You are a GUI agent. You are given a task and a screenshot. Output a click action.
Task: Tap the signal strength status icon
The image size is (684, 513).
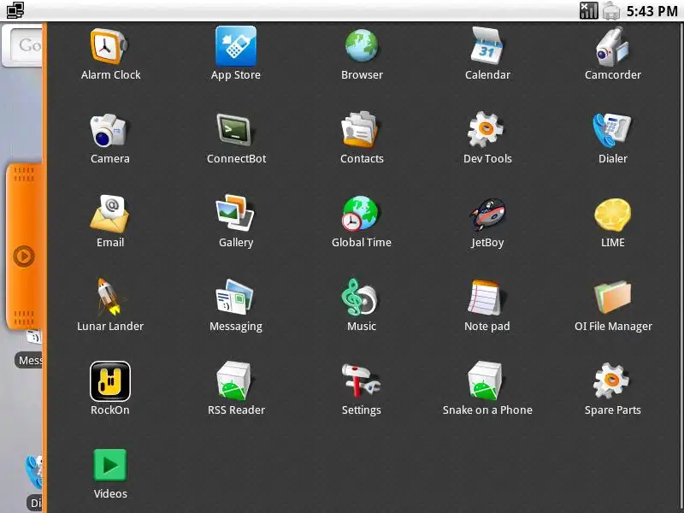[588, 10]
